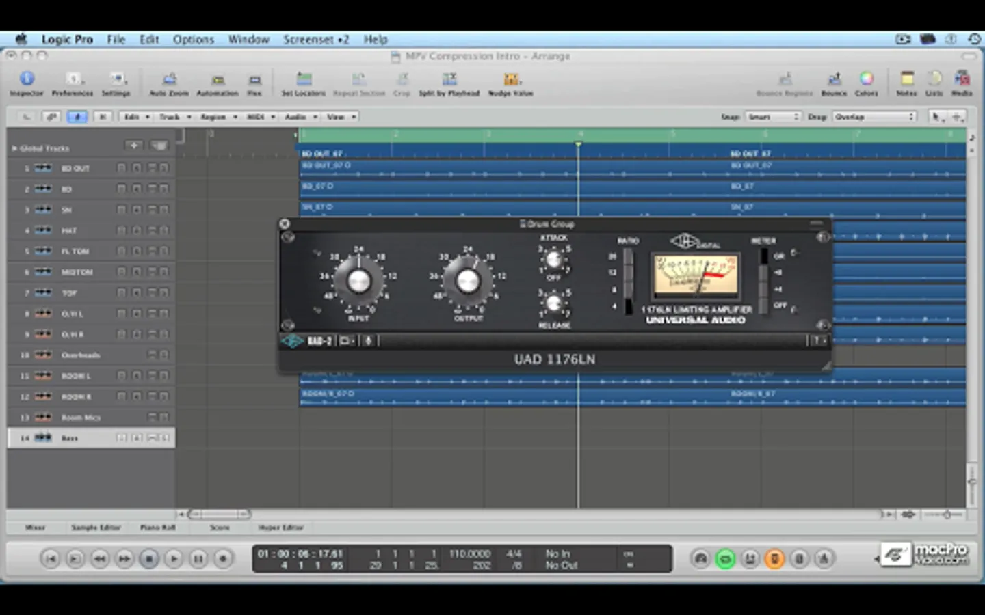Click the Set Locators icon
Viewport: 985px width, 615px height.
304,80
